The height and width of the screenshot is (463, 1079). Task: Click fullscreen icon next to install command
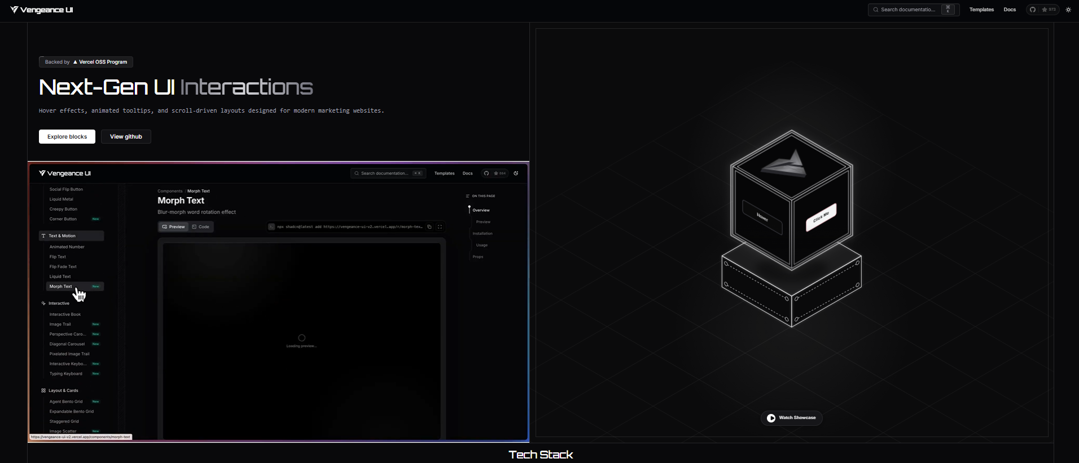(440, 227)
